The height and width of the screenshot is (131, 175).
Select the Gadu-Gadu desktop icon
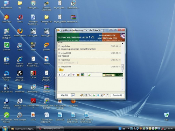coord(7,19)
